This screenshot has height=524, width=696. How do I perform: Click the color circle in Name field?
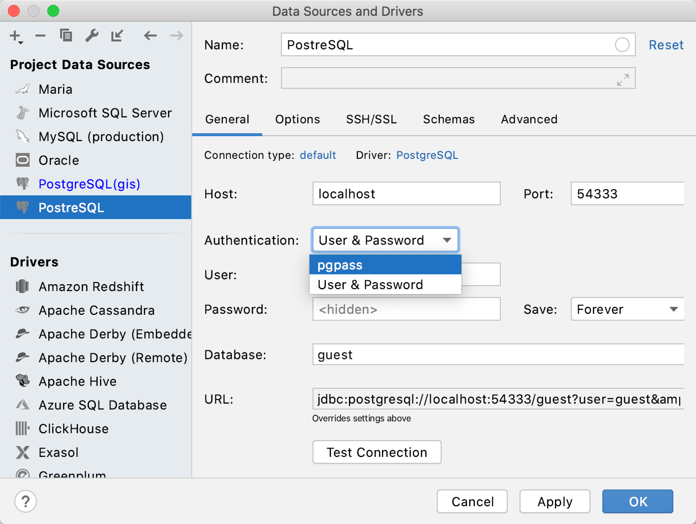622,45
